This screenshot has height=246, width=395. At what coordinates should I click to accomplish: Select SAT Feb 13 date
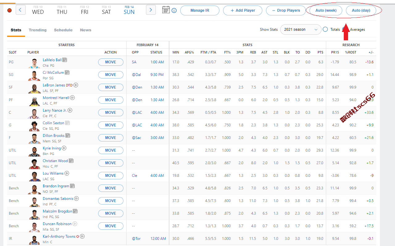tap(106, 10)
